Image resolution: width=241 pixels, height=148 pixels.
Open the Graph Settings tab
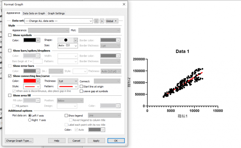(56, 13)
